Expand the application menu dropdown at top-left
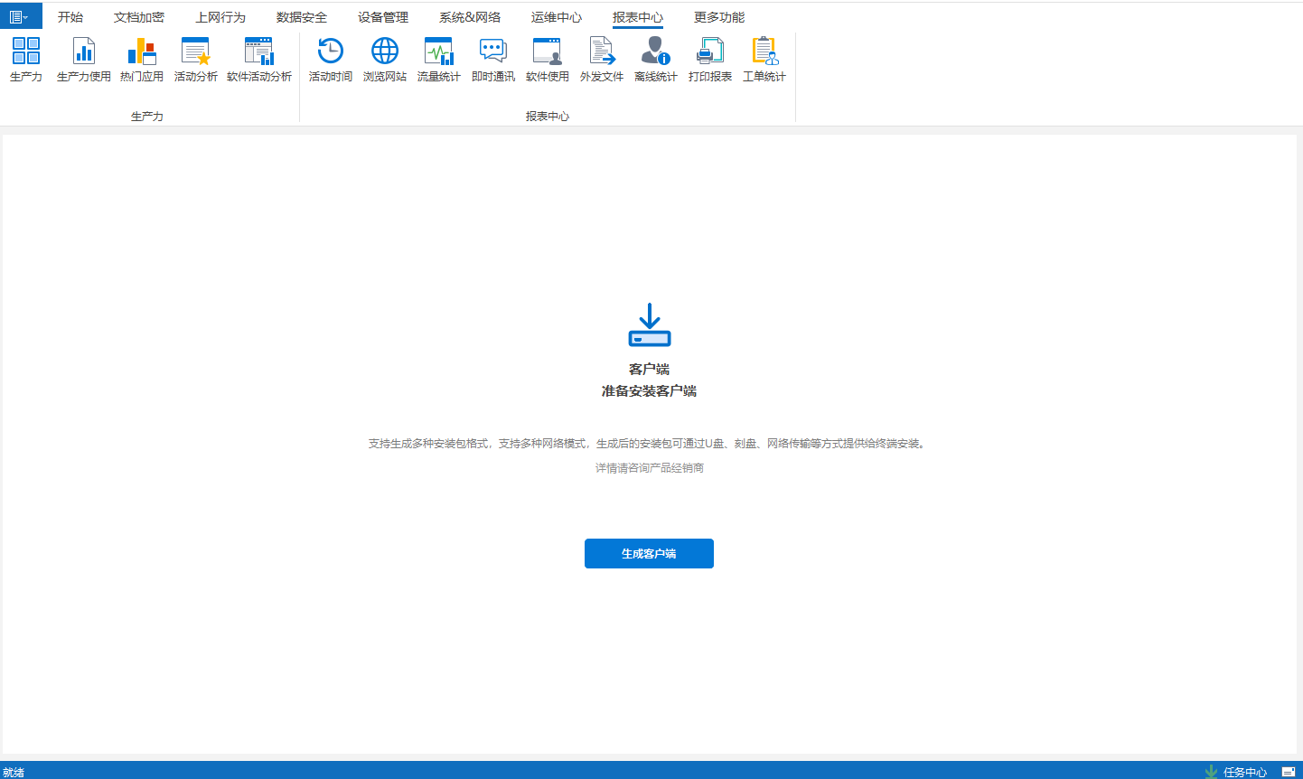This screenshot has height=779, width=1303. click(x=20, y=16)
